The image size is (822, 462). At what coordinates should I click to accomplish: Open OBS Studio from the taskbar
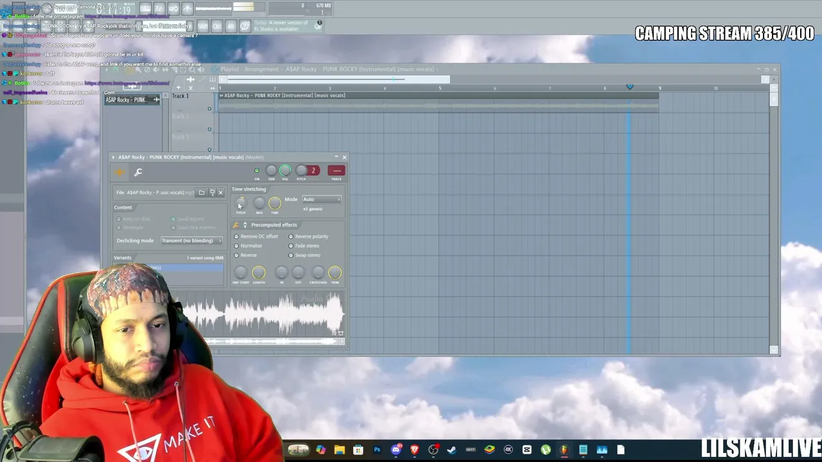pos(433,450)
